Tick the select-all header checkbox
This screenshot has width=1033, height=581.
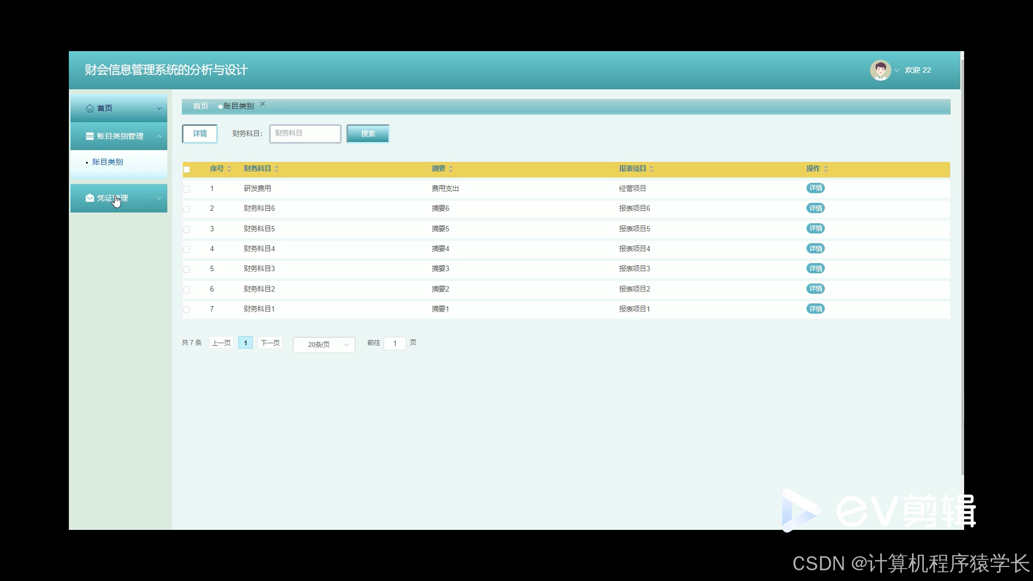pyautogui.click(x=187, y=169)
